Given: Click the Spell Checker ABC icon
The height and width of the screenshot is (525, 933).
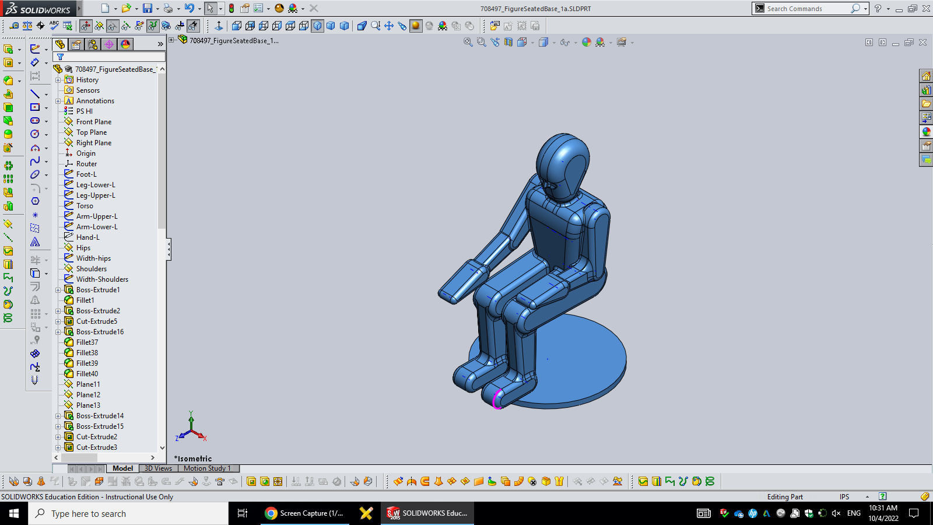Looking at the screenshot, I should tap(54, 26).
